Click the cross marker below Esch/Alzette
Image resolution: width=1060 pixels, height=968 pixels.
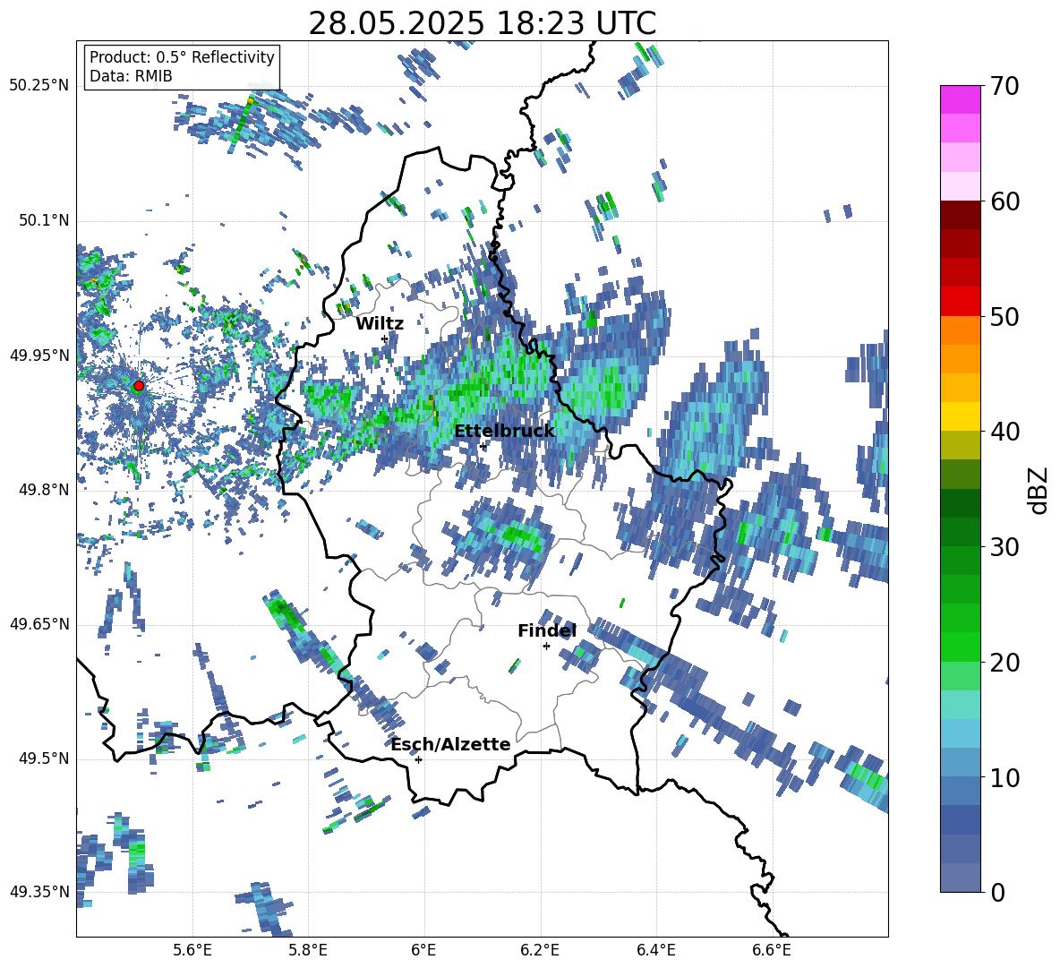[418, 759]
